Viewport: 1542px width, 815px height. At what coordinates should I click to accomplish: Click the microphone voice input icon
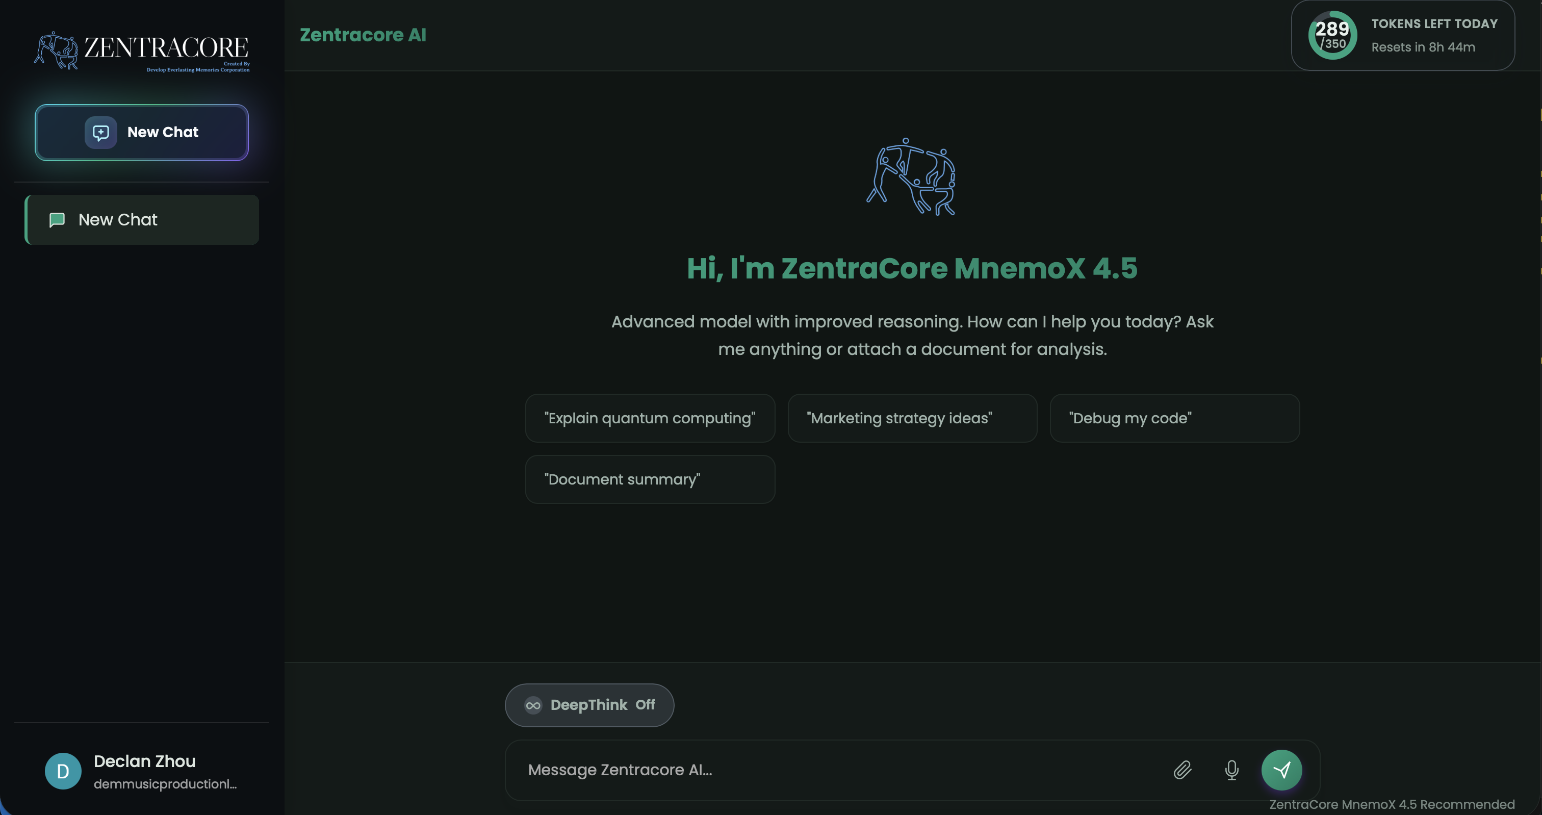(x=1231, y=770)
